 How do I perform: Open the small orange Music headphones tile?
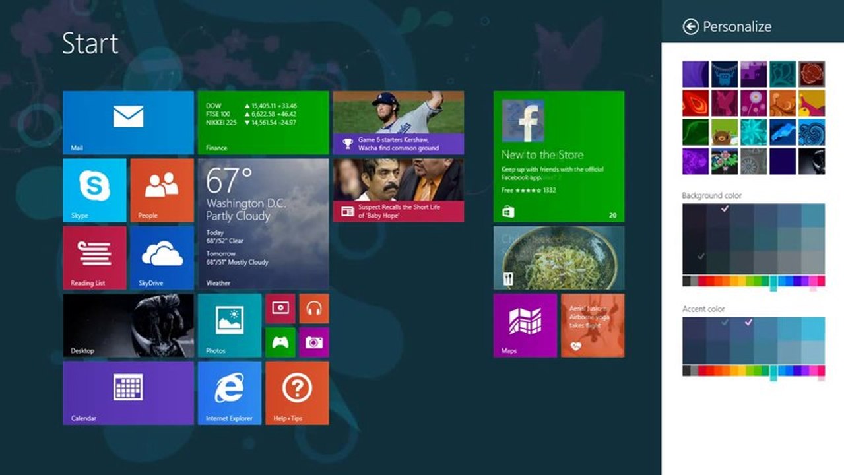[314, 308]
